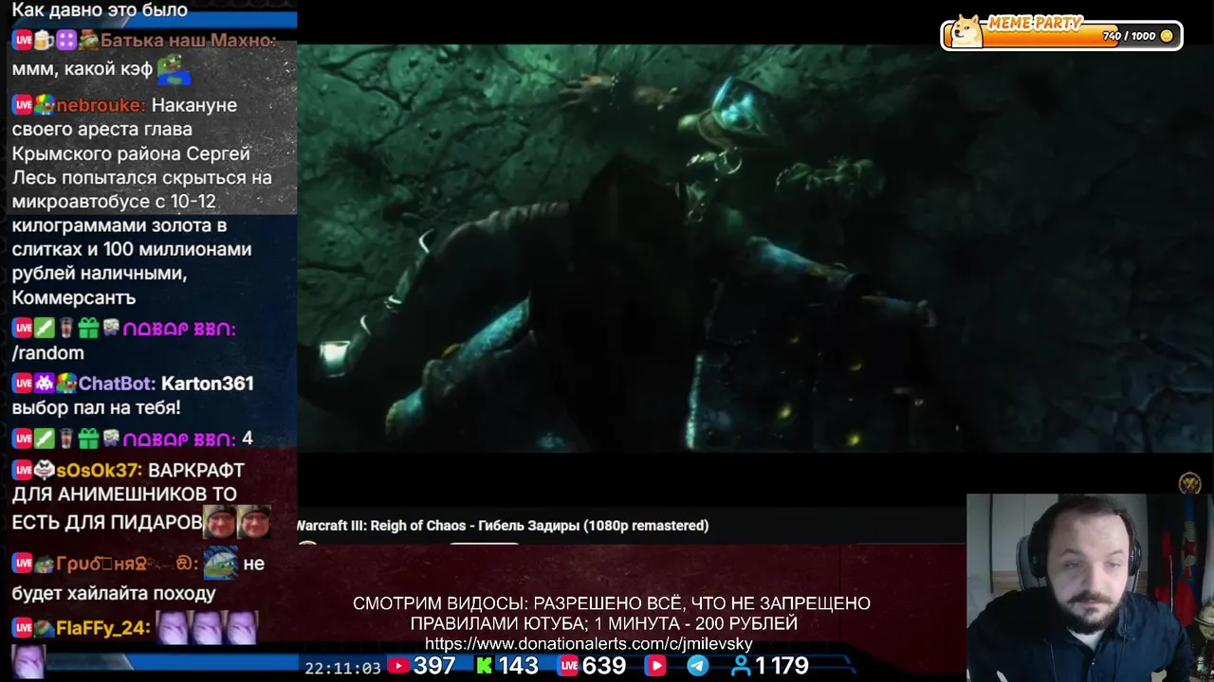This screenshot has width=1214, height=682.
Task: Click the '1 179' total viewer count
Action: [782, 666]
